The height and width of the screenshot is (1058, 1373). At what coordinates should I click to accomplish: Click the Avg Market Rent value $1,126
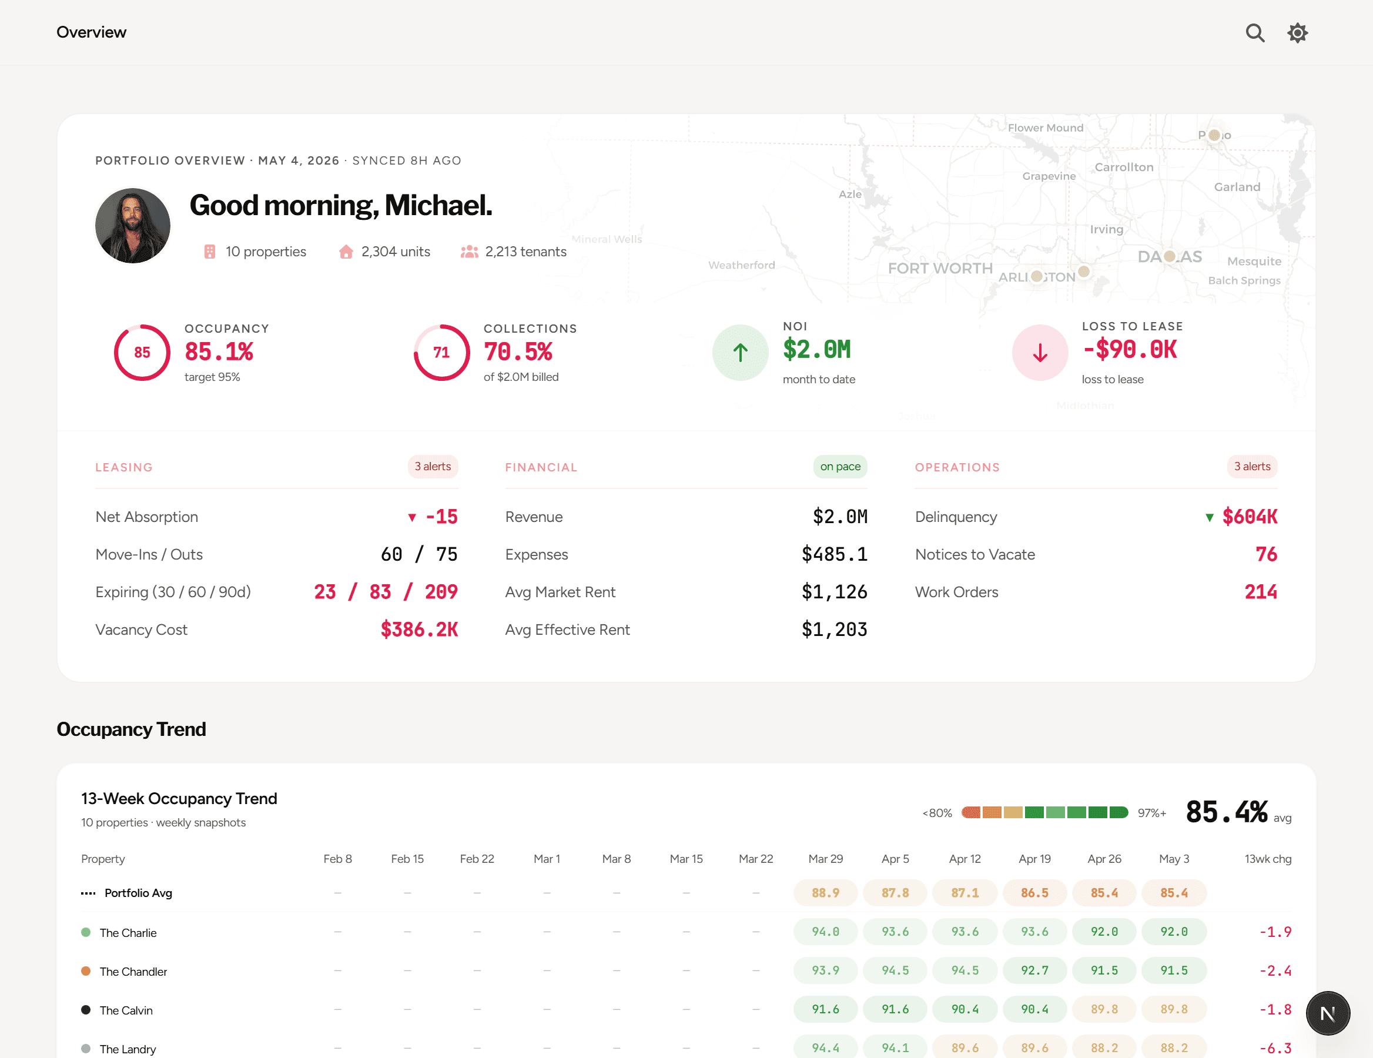click(x=834, y=592)
